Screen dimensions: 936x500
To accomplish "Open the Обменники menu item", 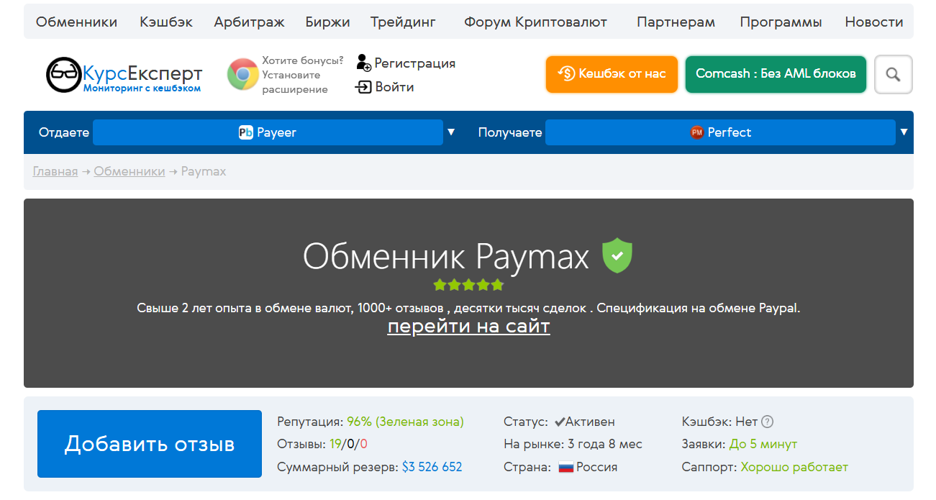I will [76, 22].
